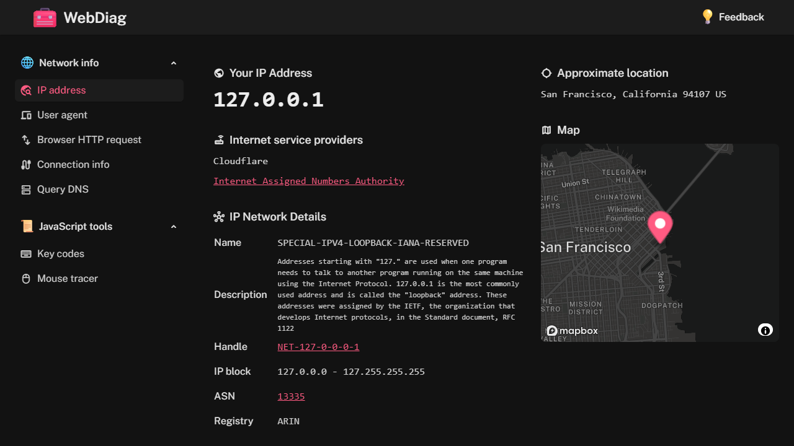Click the Network info globe icon
Viewport: 794px width, 446px height.
(x=27, y=63)
